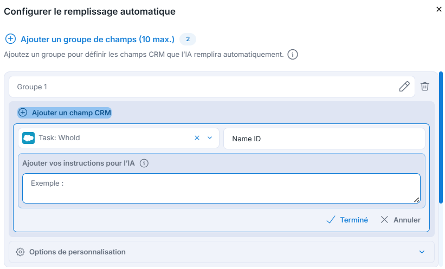Click the Ajouter un groupe de champs link
Image resolution: width=445 pixels, height=269 pixels.
click(98, 40)
